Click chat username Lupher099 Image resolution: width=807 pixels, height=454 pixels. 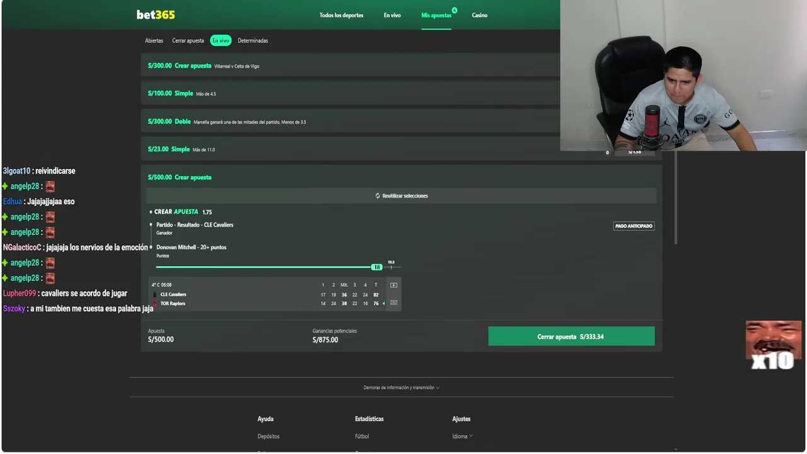[20, 293]
